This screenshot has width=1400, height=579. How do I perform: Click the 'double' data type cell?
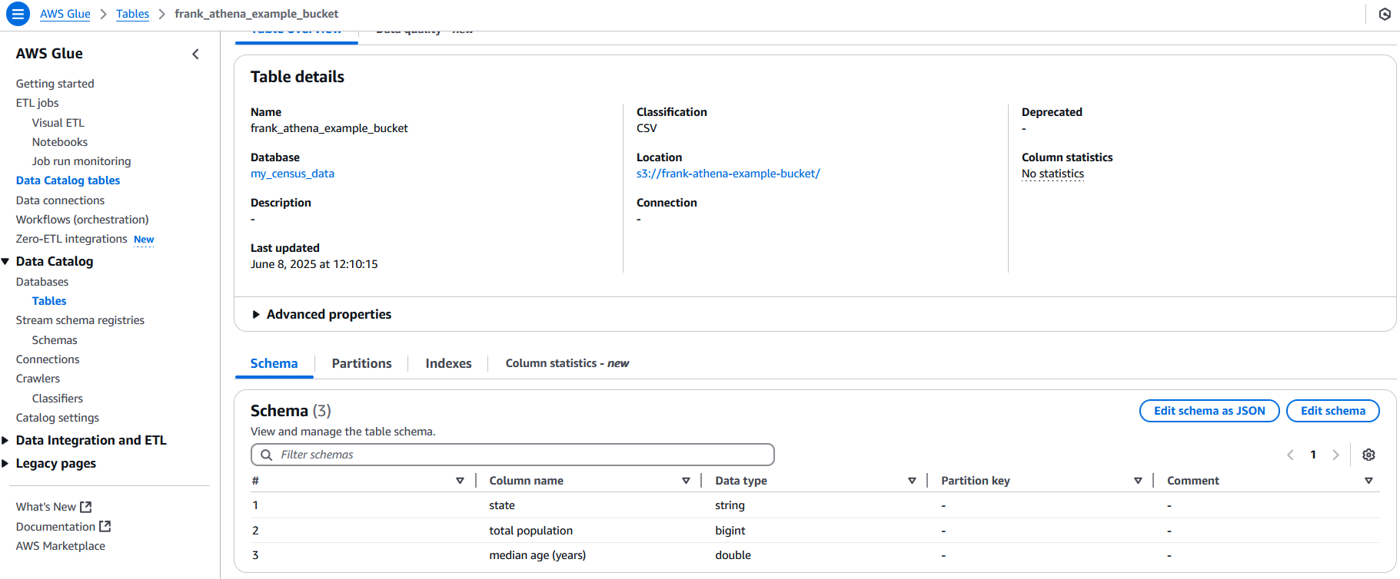pos(733,555)
